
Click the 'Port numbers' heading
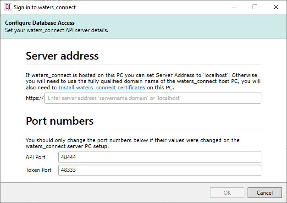tap(60, 121)
